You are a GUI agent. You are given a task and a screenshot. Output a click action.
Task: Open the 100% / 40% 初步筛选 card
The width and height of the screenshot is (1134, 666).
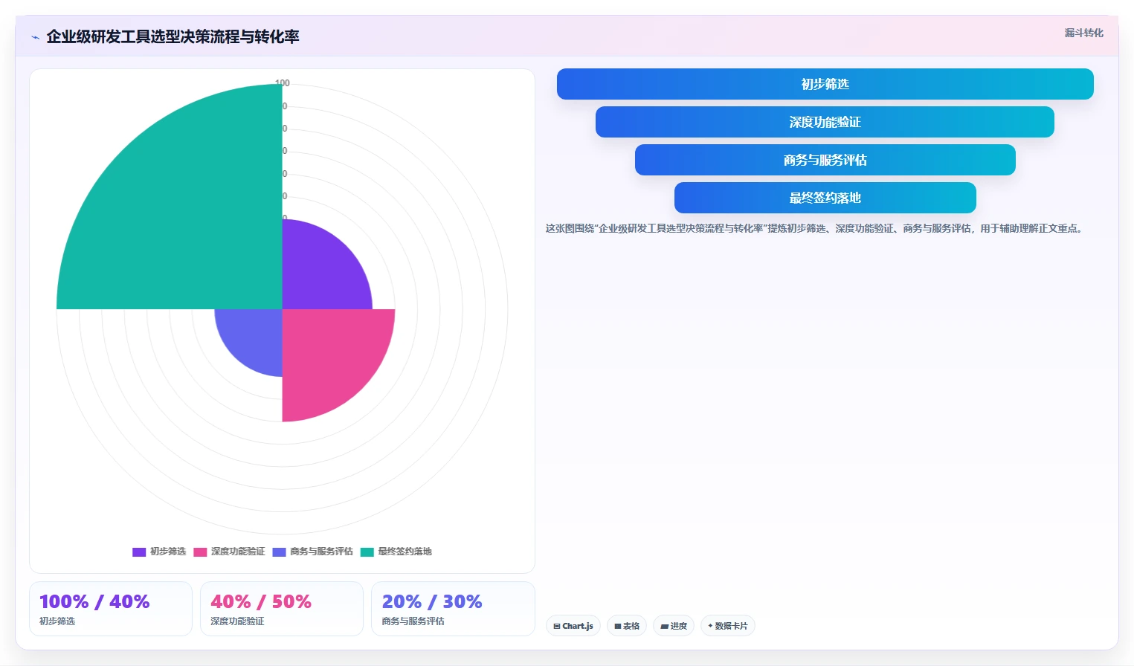coord(111,609)
